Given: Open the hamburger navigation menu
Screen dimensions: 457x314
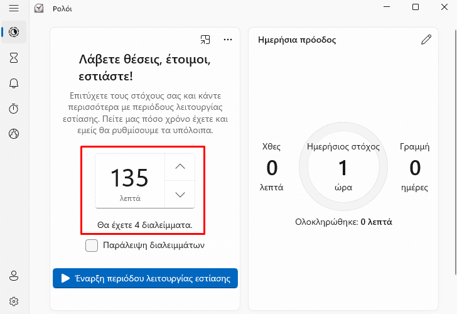Looking at the screenshot, I should pos(14,8).
